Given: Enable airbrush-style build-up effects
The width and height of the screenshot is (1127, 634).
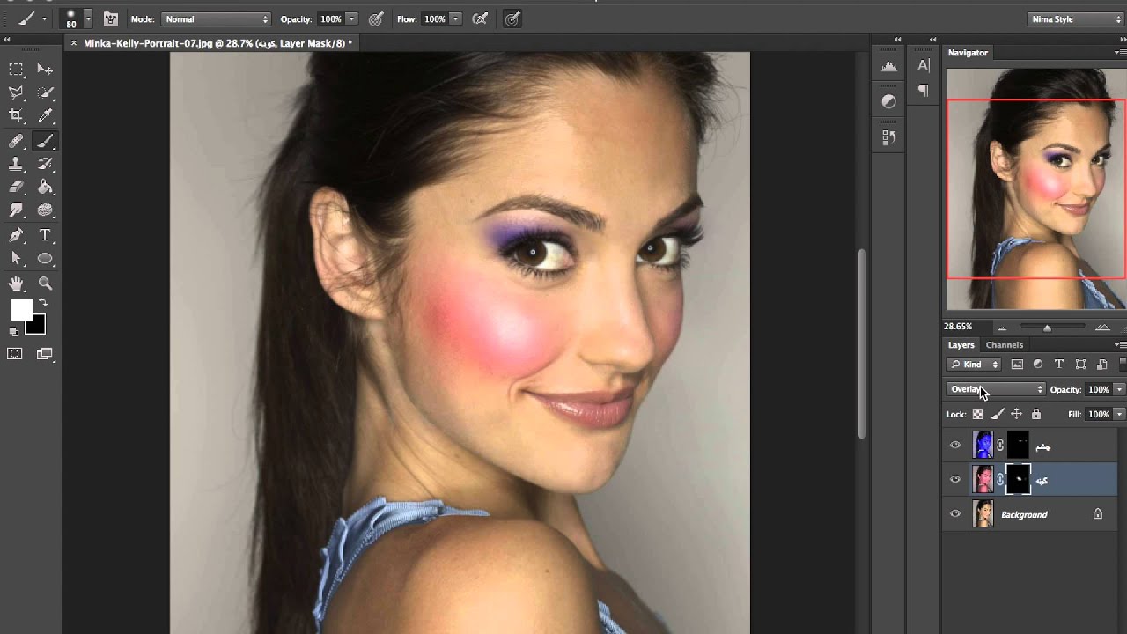Looking at the screenshot, I should click(x=482, y=18).
